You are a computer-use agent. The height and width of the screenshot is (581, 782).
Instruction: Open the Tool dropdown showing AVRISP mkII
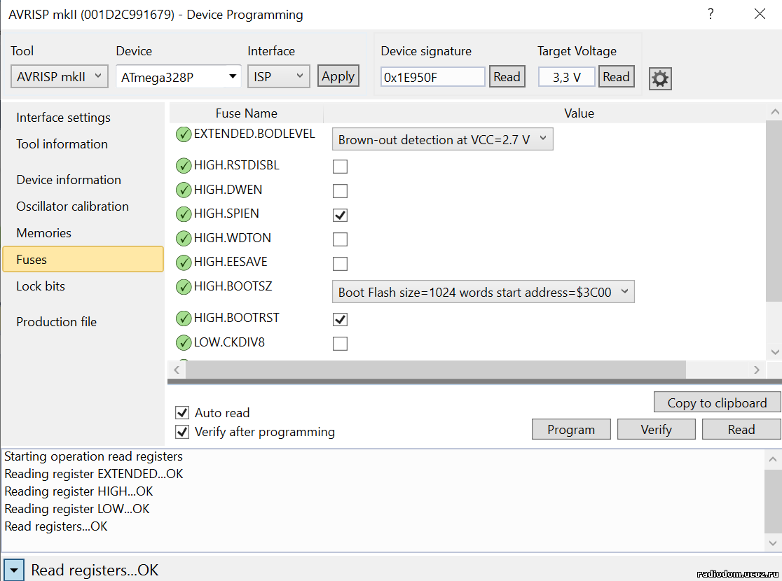click(x=60, y=77)
